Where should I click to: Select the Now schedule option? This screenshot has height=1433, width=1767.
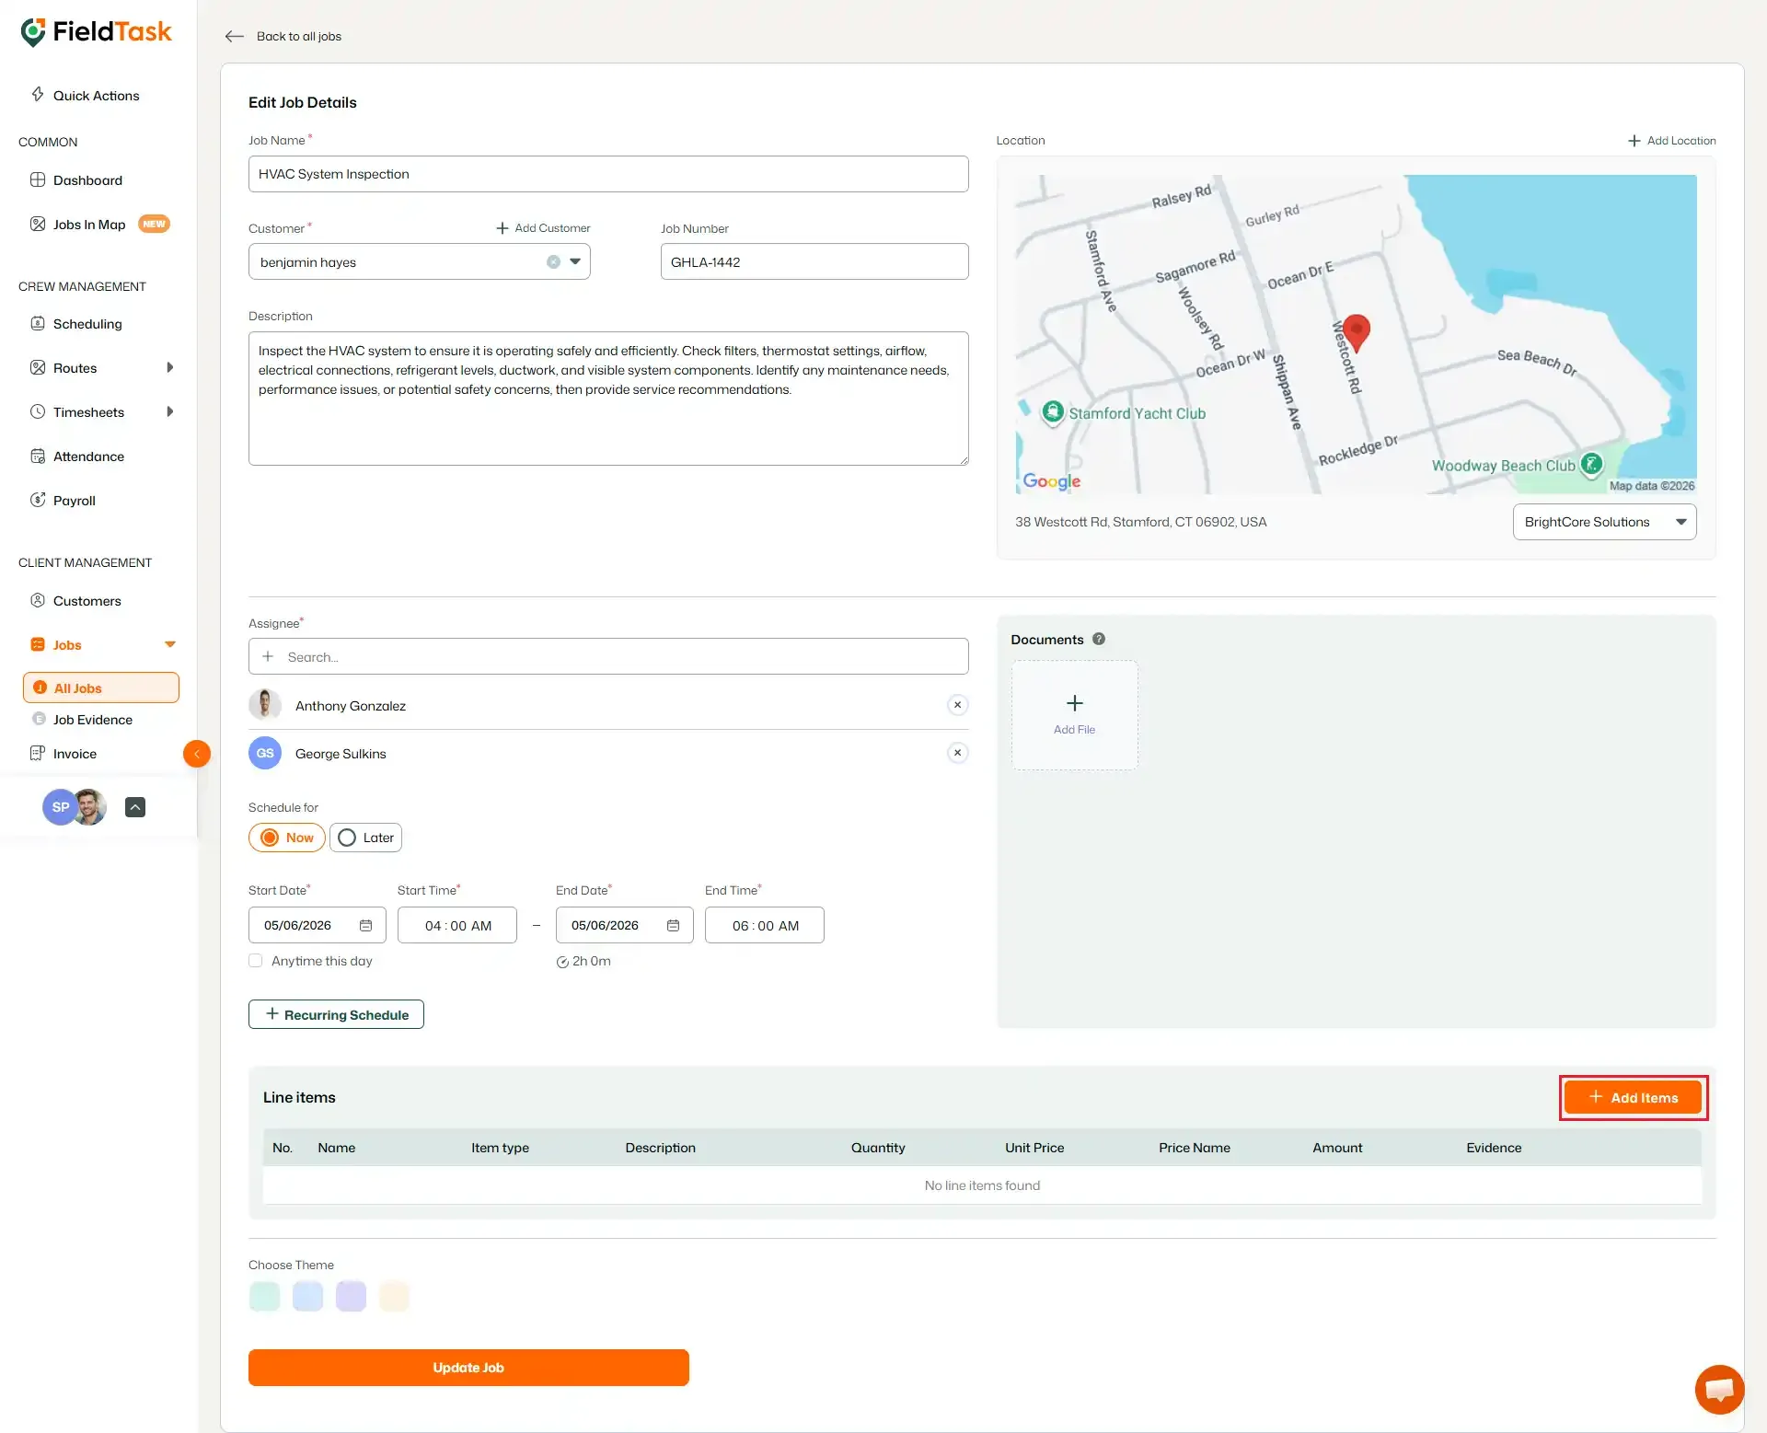tap(286, 838)
